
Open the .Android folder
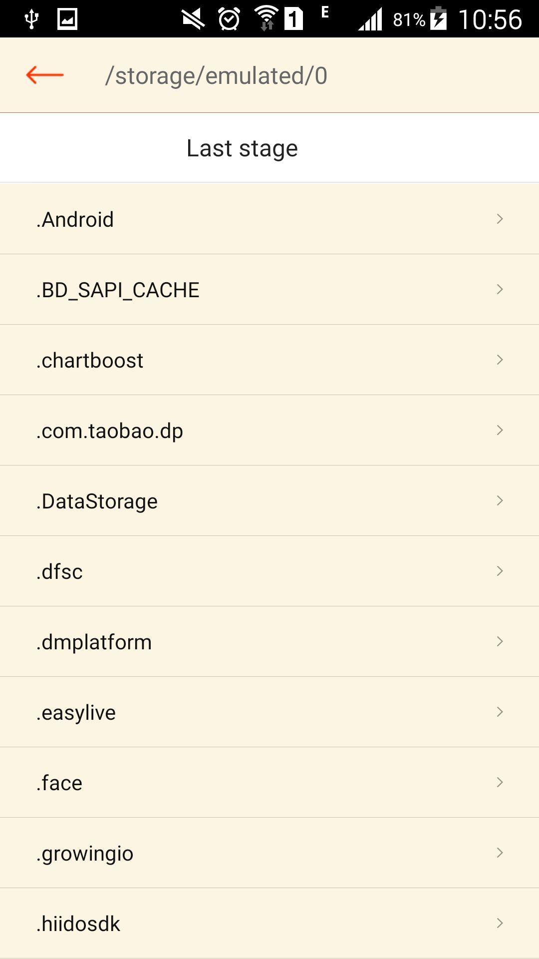click(x=269, y=219)
